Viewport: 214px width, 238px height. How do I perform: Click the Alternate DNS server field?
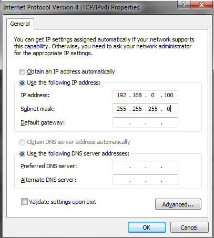[145, 180]
